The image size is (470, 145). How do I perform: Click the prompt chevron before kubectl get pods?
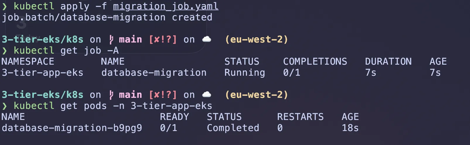tap(4, 106)
